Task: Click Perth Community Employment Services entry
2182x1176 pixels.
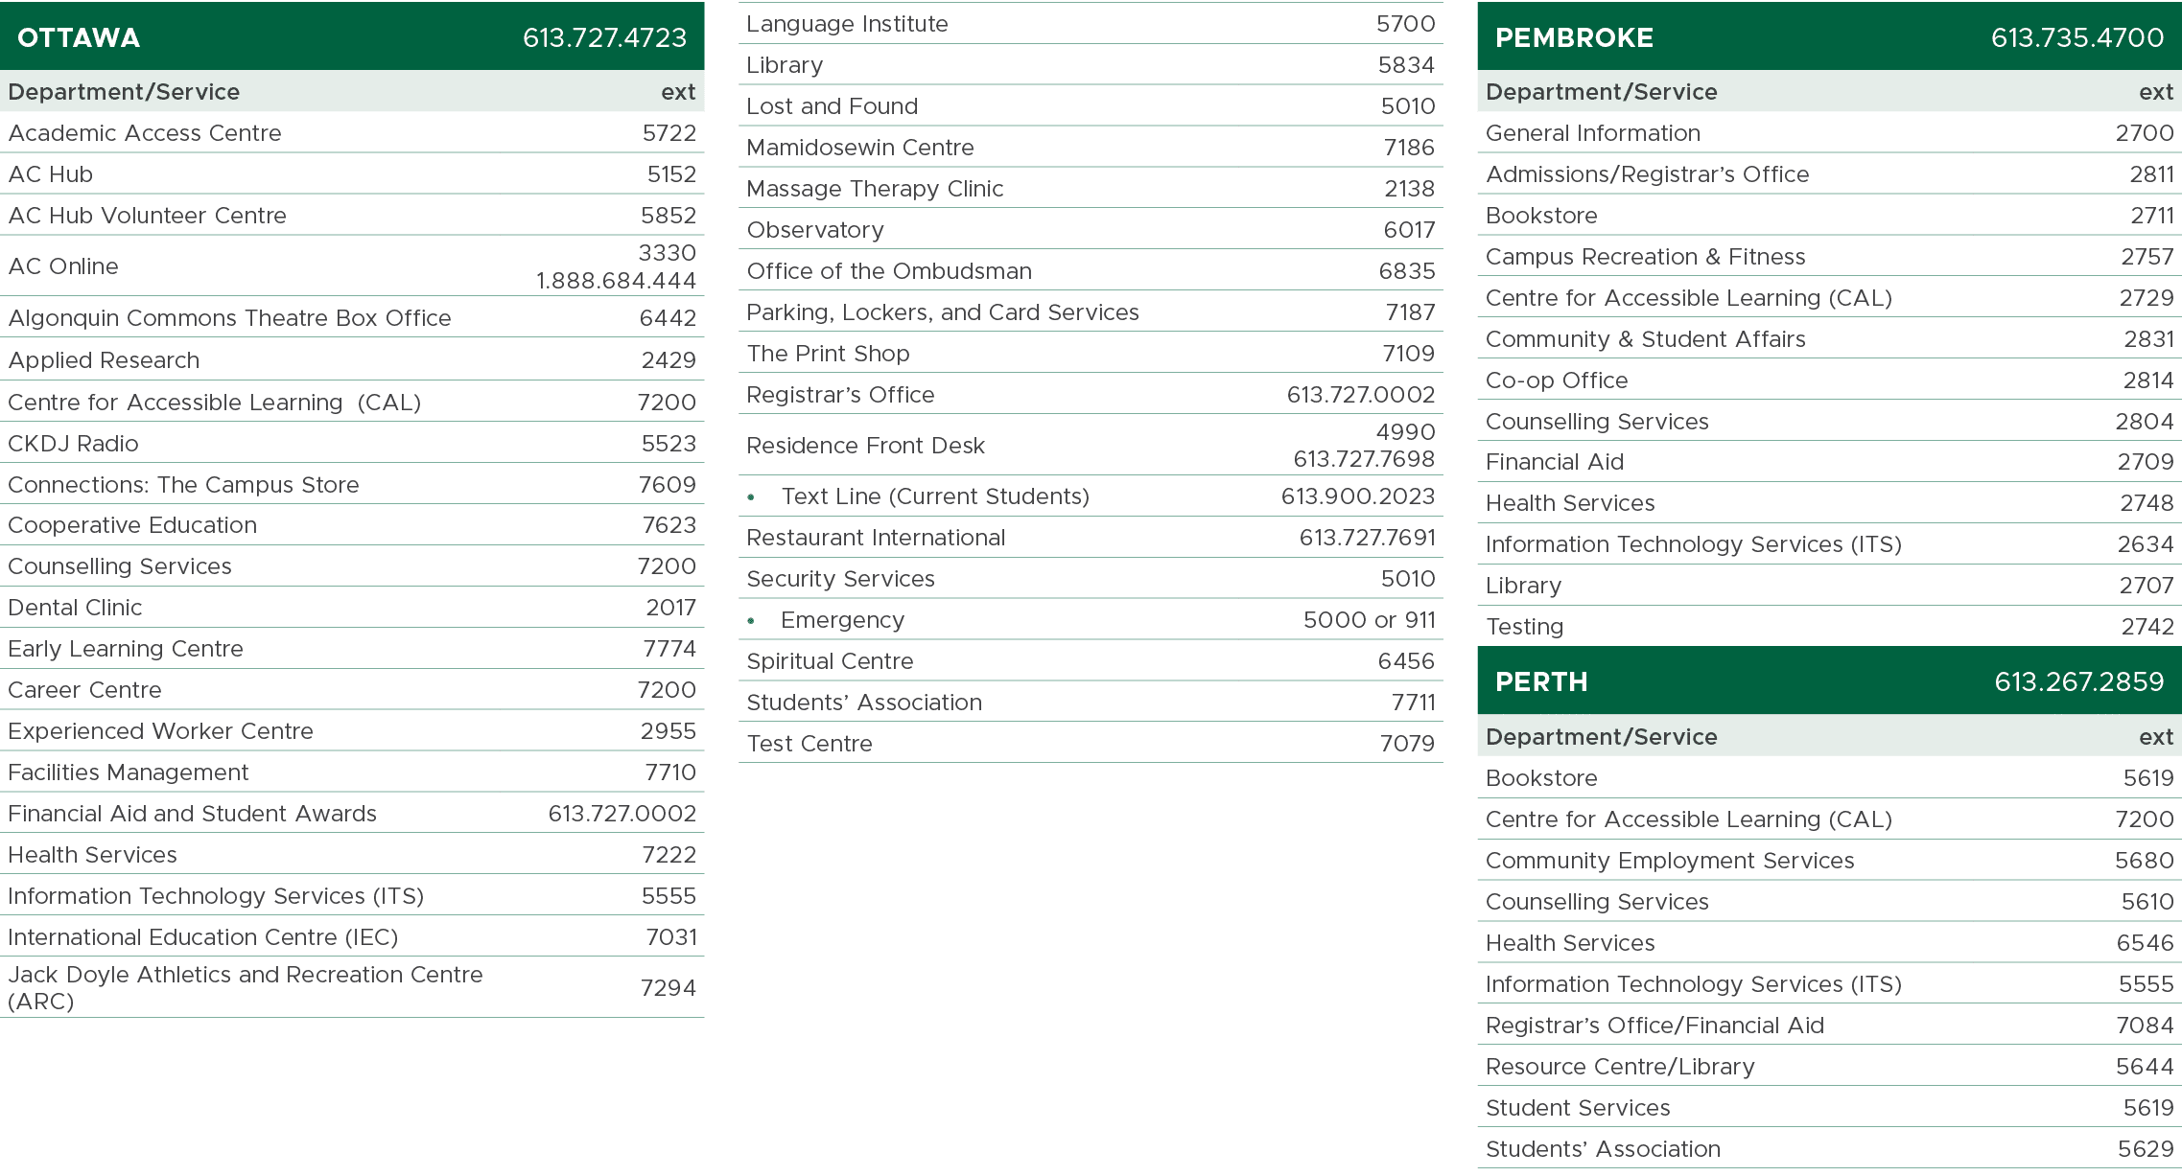Action: tap(1669, 861)
